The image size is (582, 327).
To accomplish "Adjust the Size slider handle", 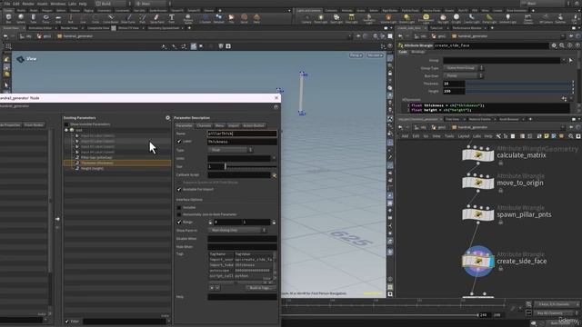I will (x=226, y=167).
